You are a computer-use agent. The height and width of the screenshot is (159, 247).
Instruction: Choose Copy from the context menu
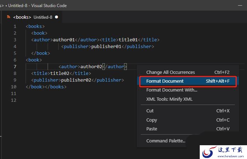pos(188,120)
